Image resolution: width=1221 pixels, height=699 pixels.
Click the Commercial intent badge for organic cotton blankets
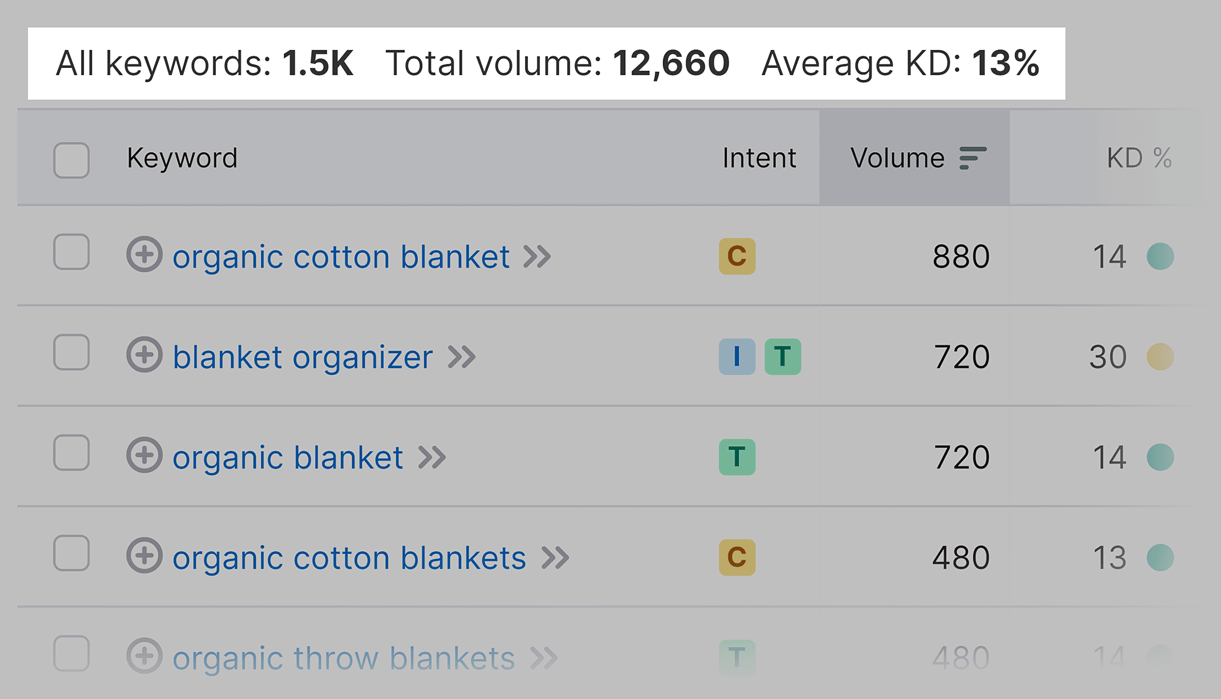(x=737, y=556)
